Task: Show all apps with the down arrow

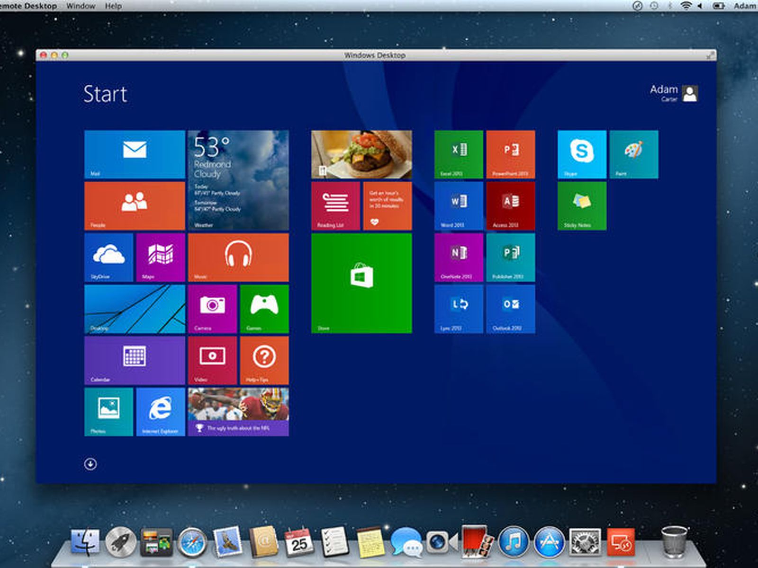Action: coord(90,464)
